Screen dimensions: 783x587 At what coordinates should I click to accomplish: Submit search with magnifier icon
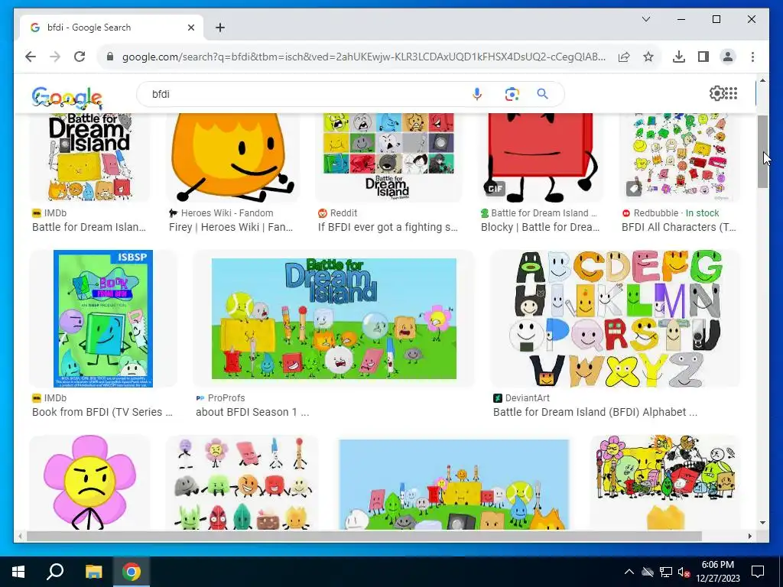point(543,94)
